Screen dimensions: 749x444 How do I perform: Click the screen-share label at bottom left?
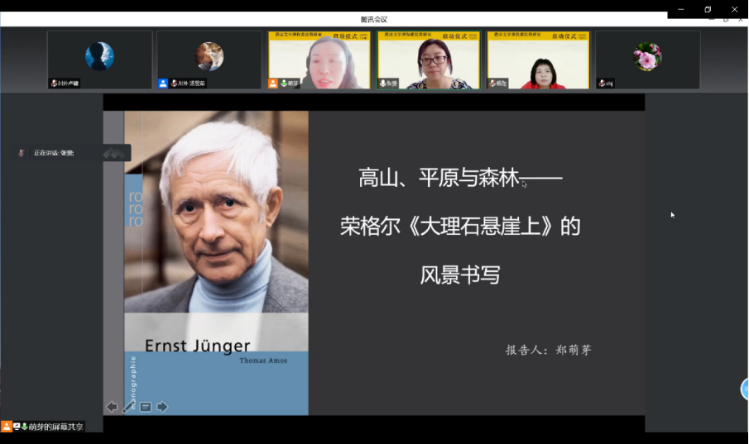click(x=55, y=427)
